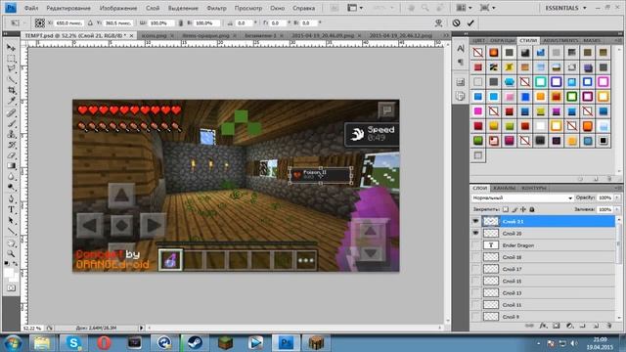The width and height of the screenshot is (626, 352).
Task: Open the Редактирование menu
Action: 68,8
